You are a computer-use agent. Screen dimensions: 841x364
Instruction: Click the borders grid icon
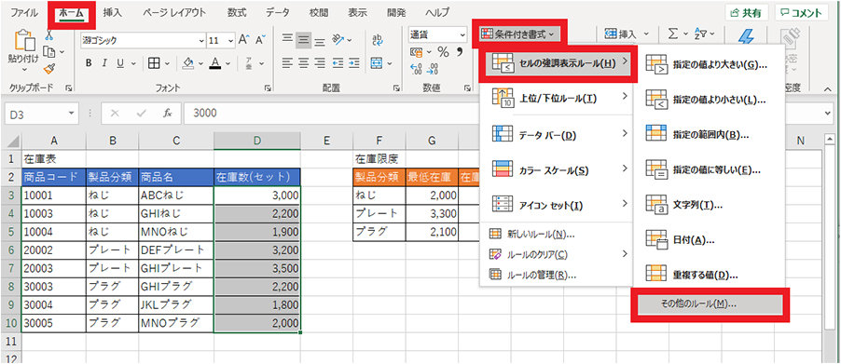154,63
